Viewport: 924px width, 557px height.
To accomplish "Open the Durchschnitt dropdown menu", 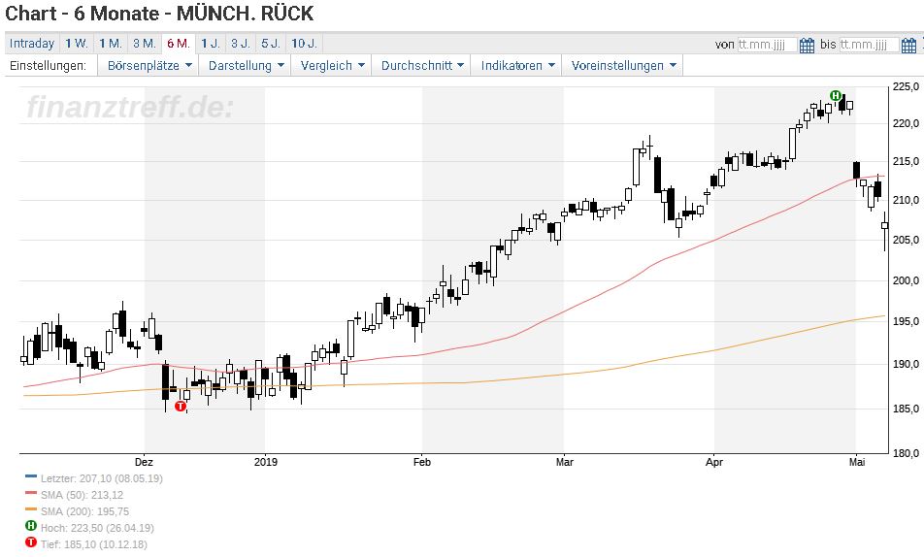I will [x=422, y=65].
